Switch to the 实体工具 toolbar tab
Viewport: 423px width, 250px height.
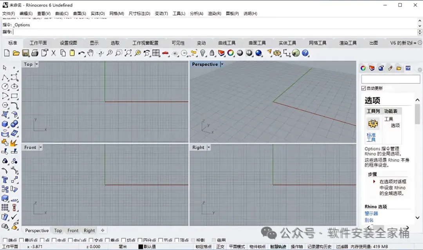(x=287, y=43)
